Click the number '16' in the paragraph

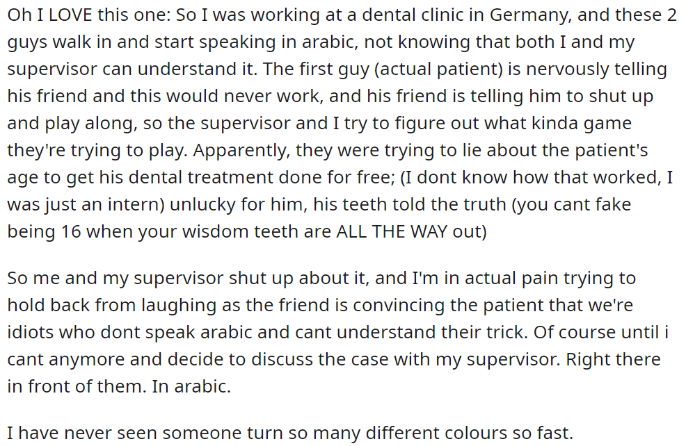click(71, 231)
